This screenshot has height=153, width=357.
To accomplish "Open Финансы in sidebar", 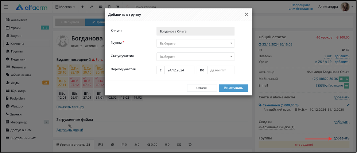I will tap(16, 67).
